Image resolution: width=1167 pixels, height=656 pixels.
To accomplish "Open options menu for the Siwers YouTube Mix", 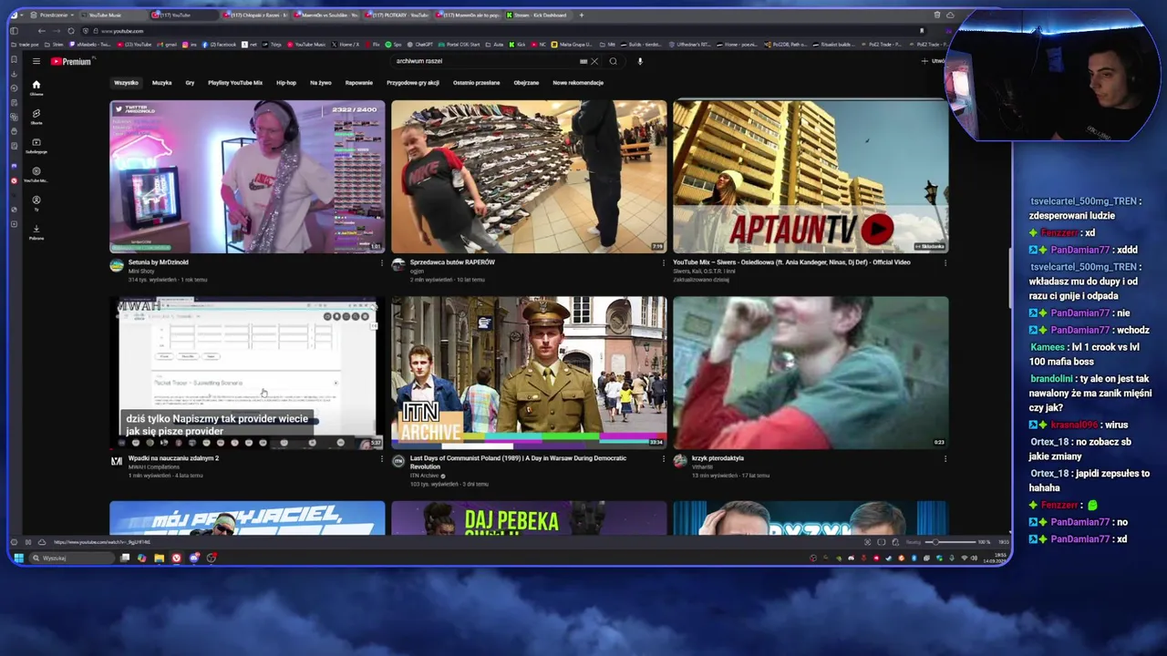I will 945,262.
